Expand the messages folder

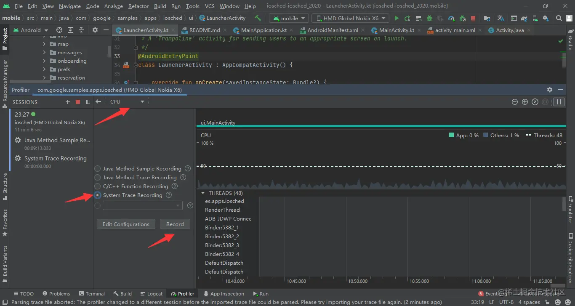click(44, 53)
